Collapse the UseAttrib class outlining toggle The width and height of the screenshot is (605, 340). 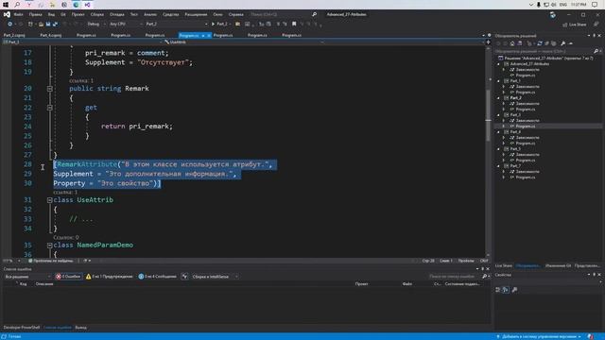coord(50,200)
